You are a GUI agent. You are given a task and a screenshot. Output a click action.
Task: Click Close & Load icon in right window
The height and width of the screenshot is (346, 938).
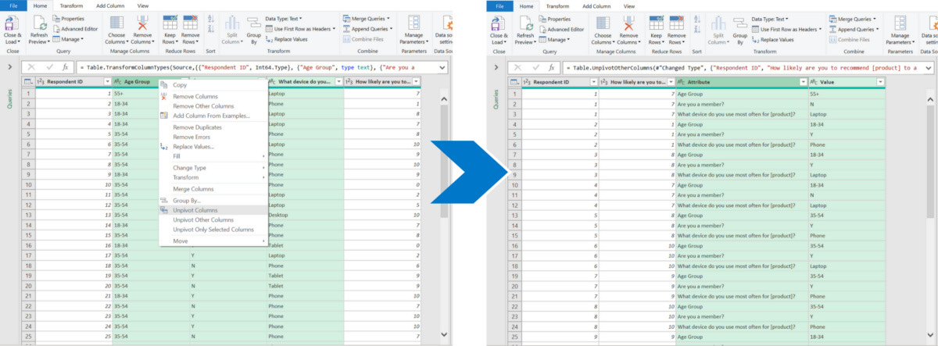pyautogui.click(x=499, y=23)
